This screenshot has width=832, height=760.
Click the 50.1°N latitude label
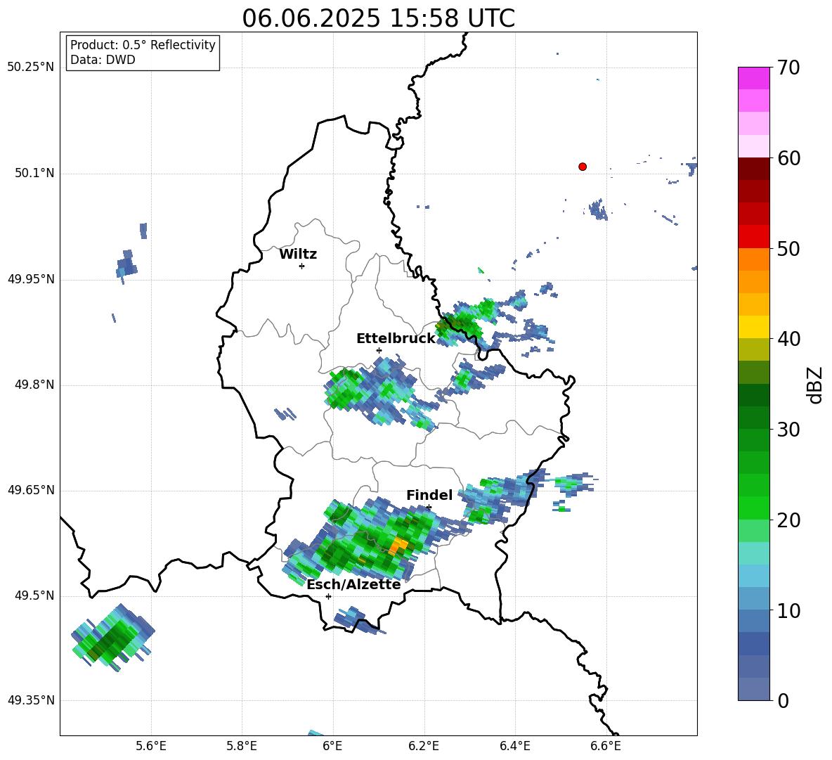34,173
